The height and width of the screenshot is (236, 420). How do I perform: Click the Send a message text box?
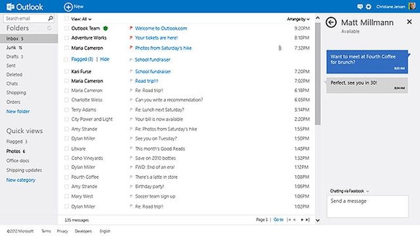367,206
